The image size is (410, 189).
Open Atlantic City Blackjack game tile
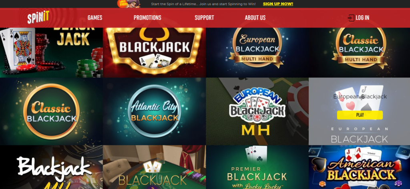point(154,111)
